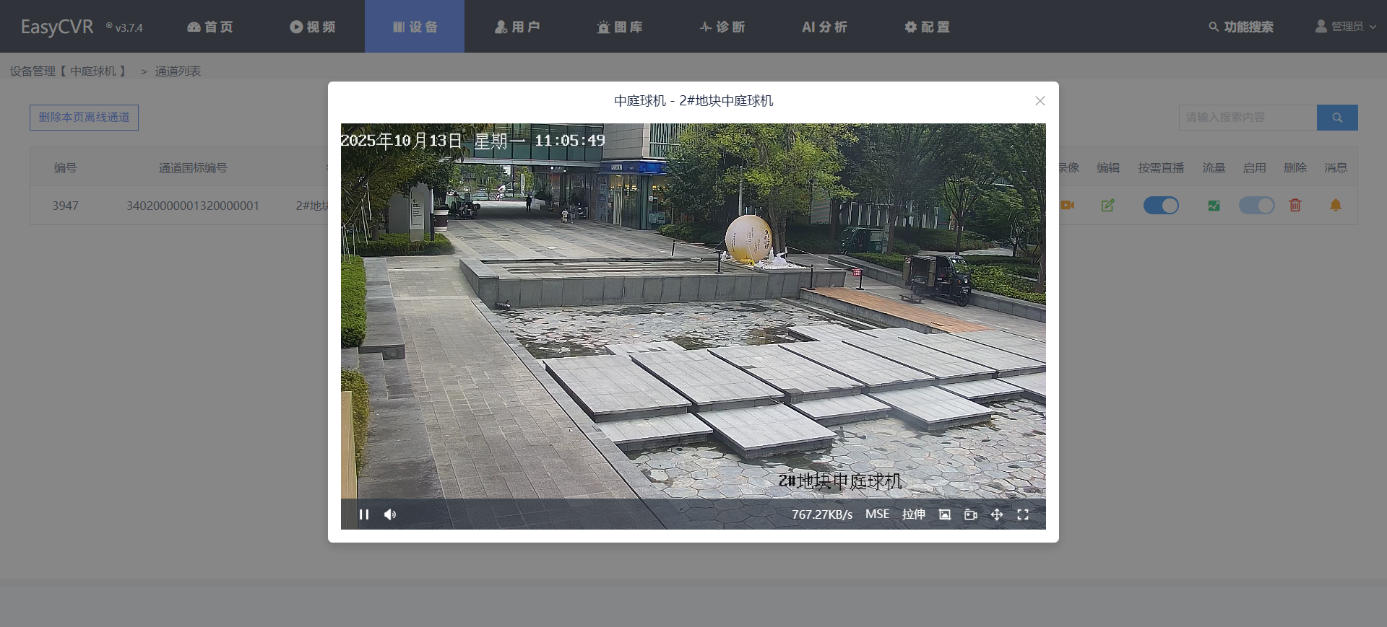Image resolution: width=1387 pixels, height=627 pixels.
Task: Edit channel 3947 with pencil icon
Action: pyautogui.click(x=1107, y=206)
